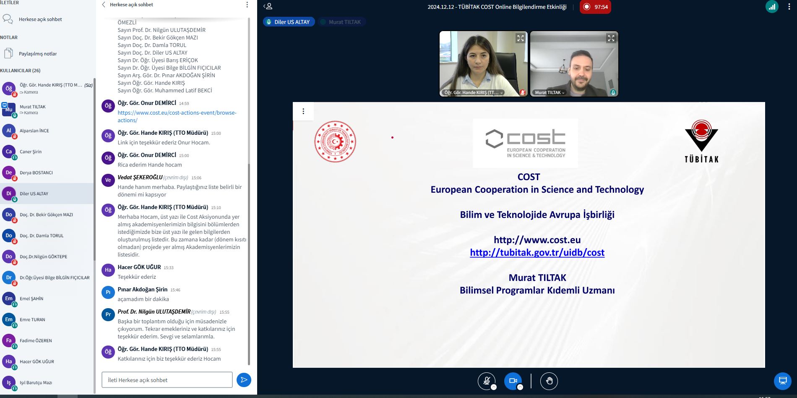Viewport: 797px width, 398px height.
Task: Send the chat message with the arrow button
Action: coord(244,380)
